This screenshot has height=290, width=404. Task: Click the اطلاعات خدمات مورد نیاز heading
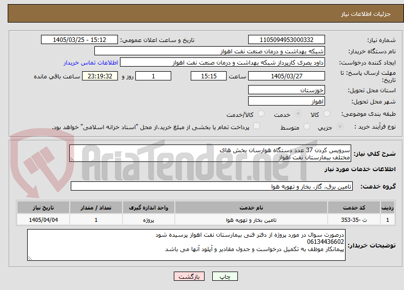coord(360,169)
